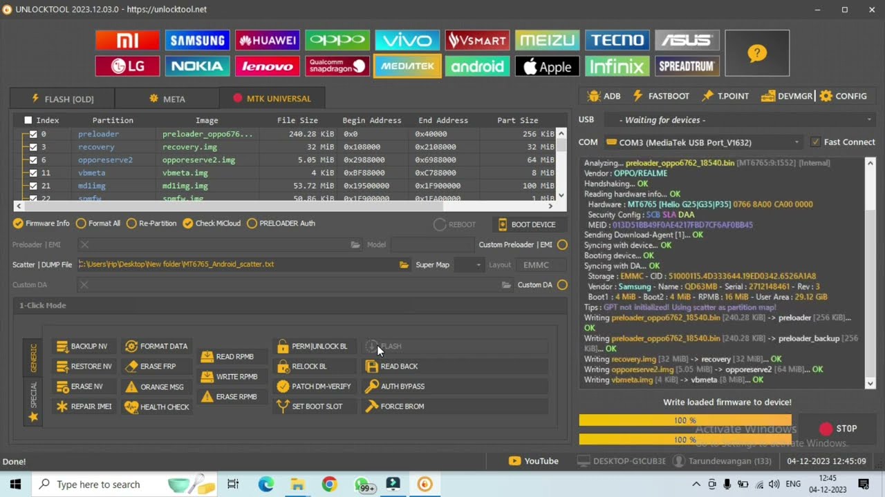
Task: Open the OPPO brand section
Action: pos(337,40)
